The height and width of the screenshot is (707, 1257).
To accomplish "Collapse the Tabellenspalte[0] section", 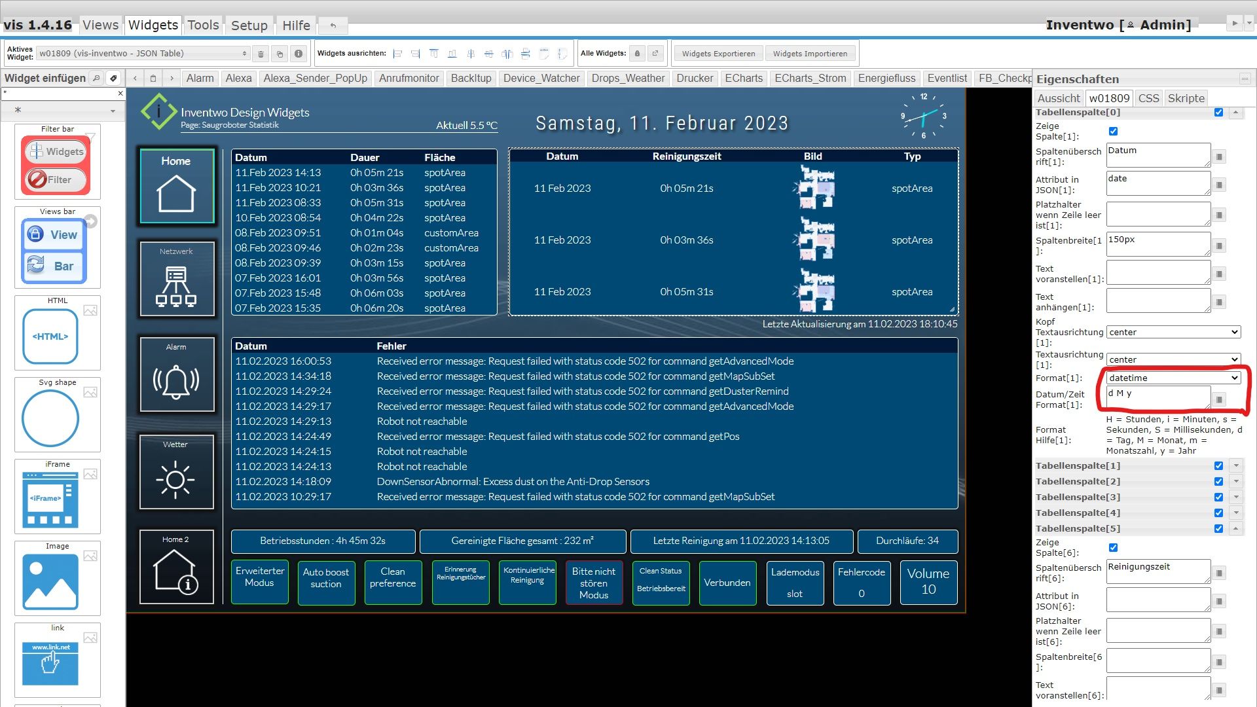I will pyautogui.click(x=1235, y=113).
